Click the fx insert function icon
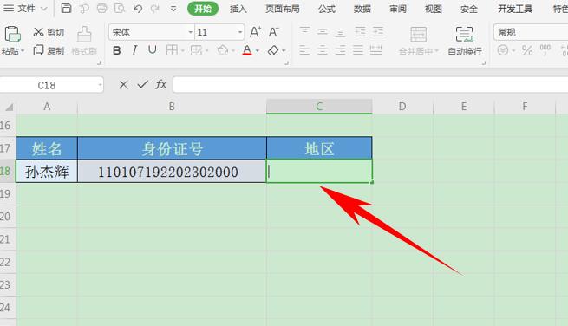This screenshot has height=326, width=568. (160, 85)
